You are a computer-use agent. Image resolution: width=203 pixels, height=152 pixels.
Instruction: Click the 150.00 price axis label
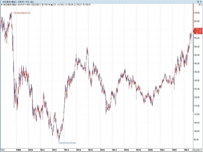click(x=197, y=47)
